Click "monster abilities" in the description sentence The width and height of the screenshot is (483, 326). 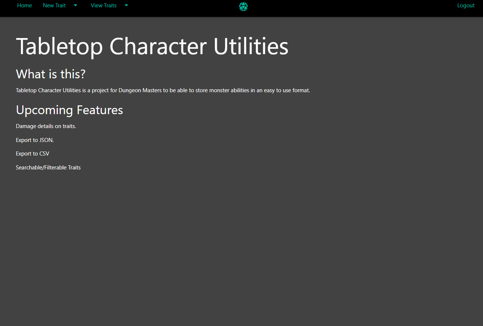(229, 90)
